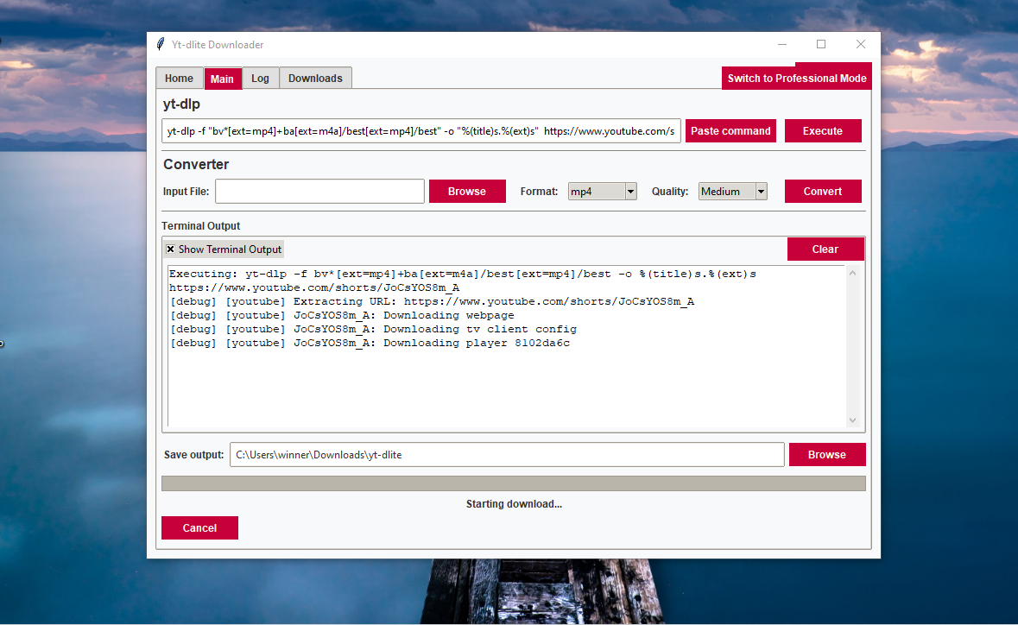This screenshot has height=625, width=1018.
Task: Click the terminal scrollbar up arrow
Action: click(852, 274)
